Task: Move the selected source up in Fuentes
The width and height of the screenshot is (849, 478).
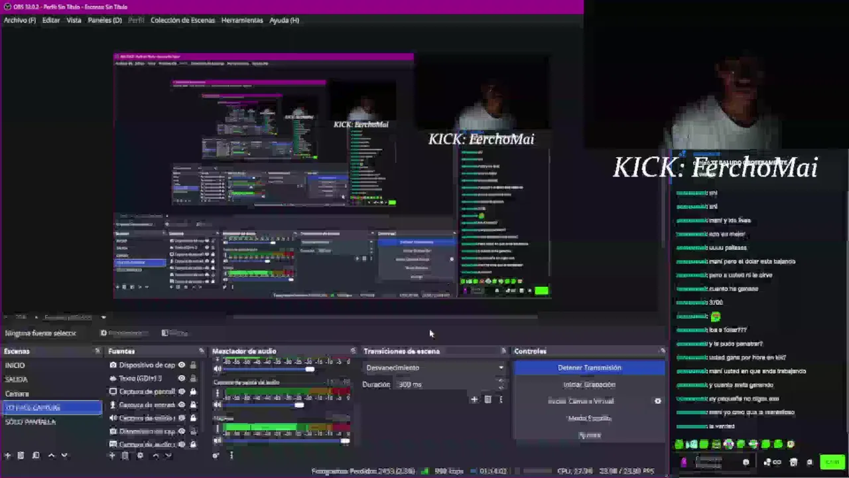Action: pos(155,455)
